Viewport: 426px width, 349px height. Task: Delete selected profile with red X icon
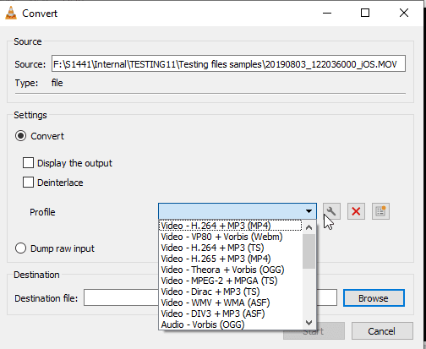click(x=356, y=211)
